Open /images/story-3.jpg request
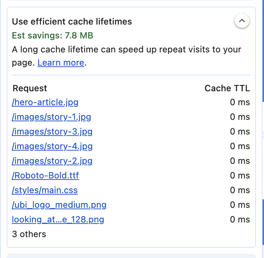This screenshot has width=264, height=258. [x=52, y=132]
